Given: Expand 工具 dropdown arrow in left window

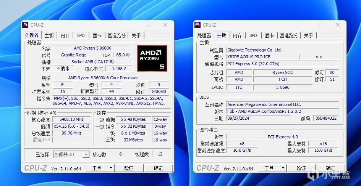Looking at the screenshot, I should click(x=111, y=168).
